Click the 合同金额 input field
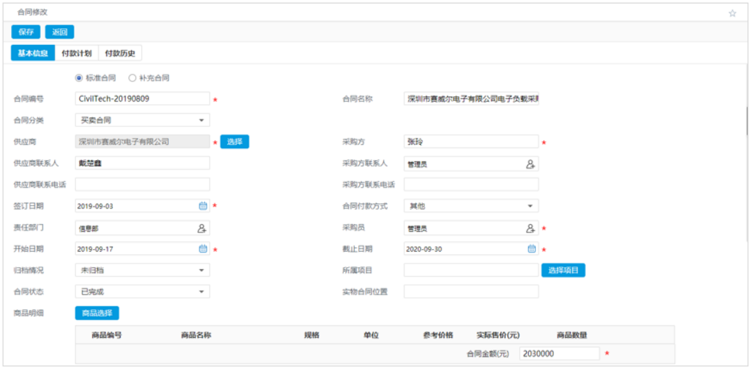The image size is (751, 369). [x=559, y=354]
